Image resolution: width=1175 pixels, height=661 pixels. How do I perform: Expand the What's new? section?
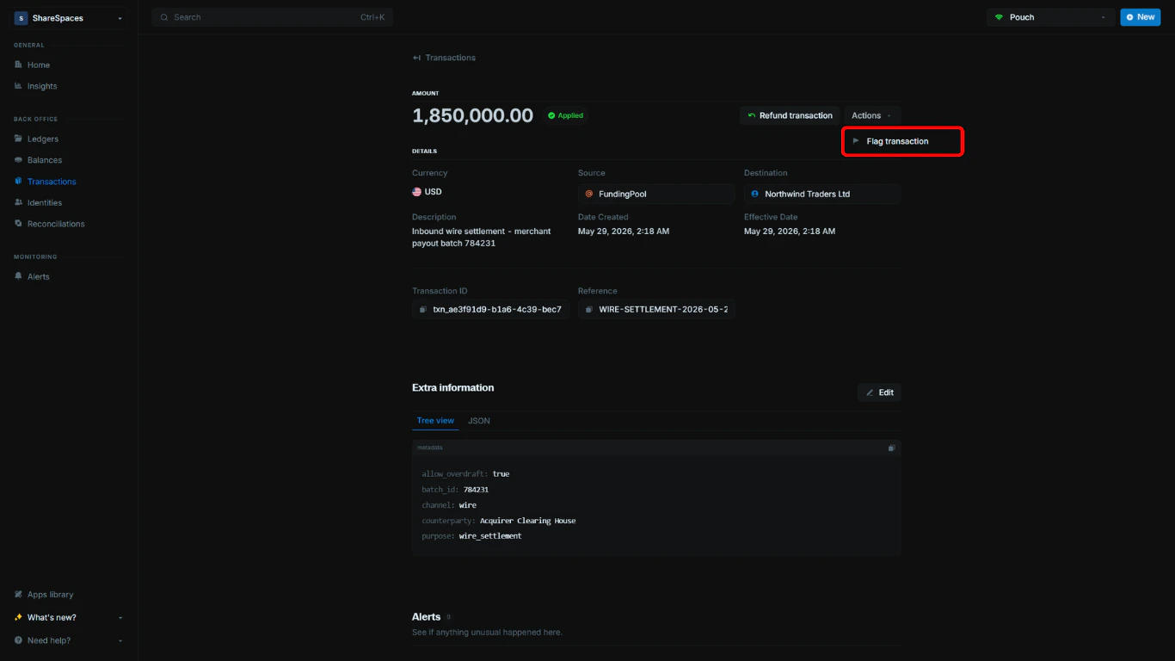pyautogui.click(x=69, y=617)
